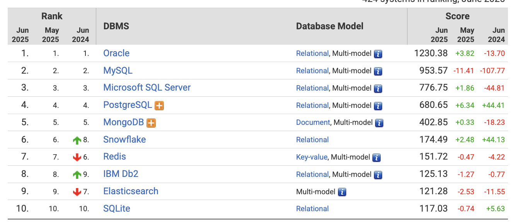This screenshot has width=518, height=222.
Task: Click IBM Db2's score 125.13
Action: pyautogui.click(x=433, y=174)
